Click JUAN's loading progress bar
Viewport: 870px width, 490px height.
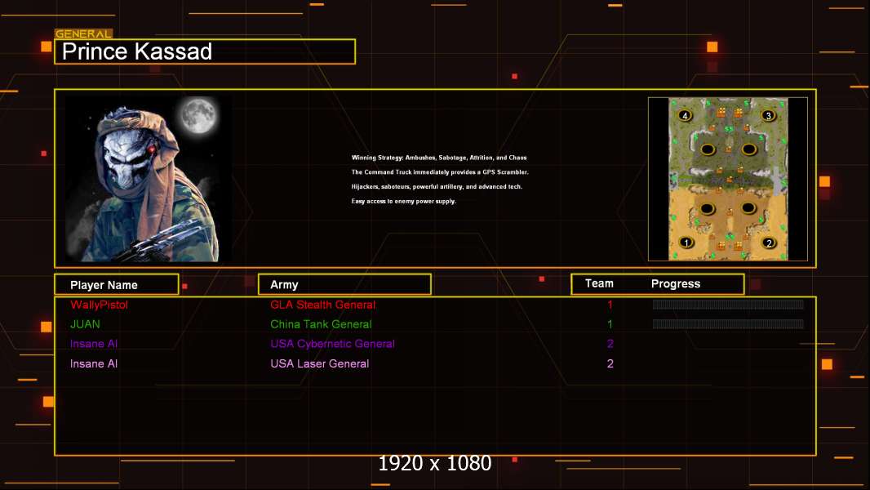click(728, 324)
